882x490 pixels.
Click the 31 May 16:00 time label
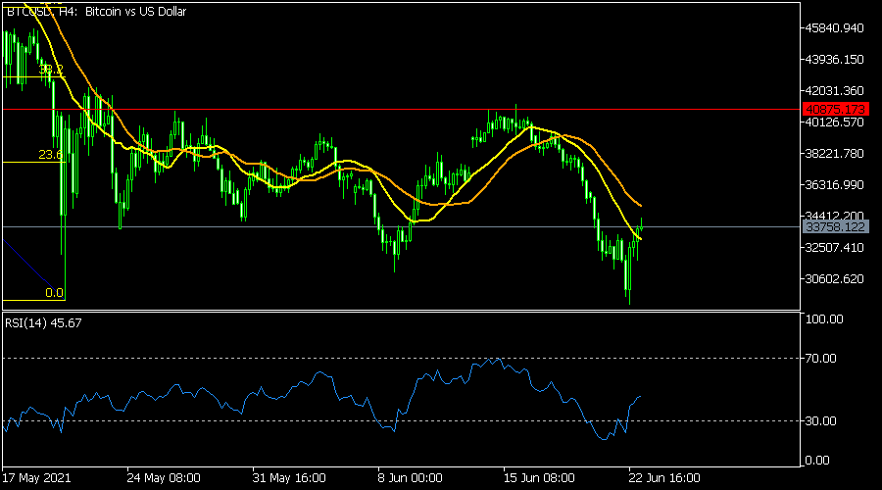click(289, 478)
